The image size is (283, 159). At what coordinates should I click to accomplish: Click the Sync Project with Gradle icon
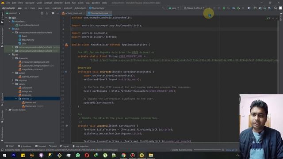coord(260,8)
